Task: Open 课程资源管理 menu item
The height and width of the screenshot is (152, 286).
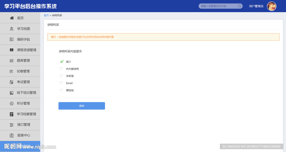Action: point(20,50)
